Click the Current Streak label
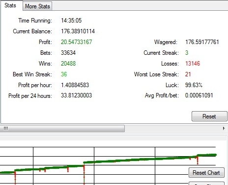This screenshot has width=228, height=185. coord(161,53)
